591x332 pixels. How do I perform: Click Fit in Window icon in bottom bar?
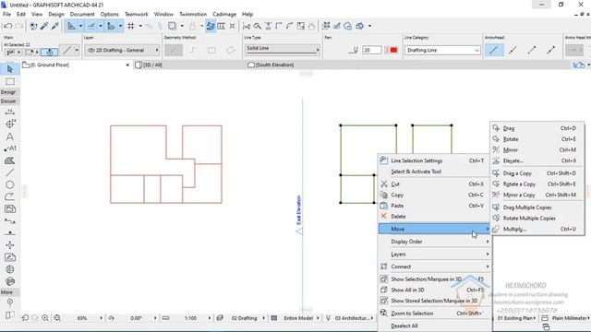pos(57,318)
